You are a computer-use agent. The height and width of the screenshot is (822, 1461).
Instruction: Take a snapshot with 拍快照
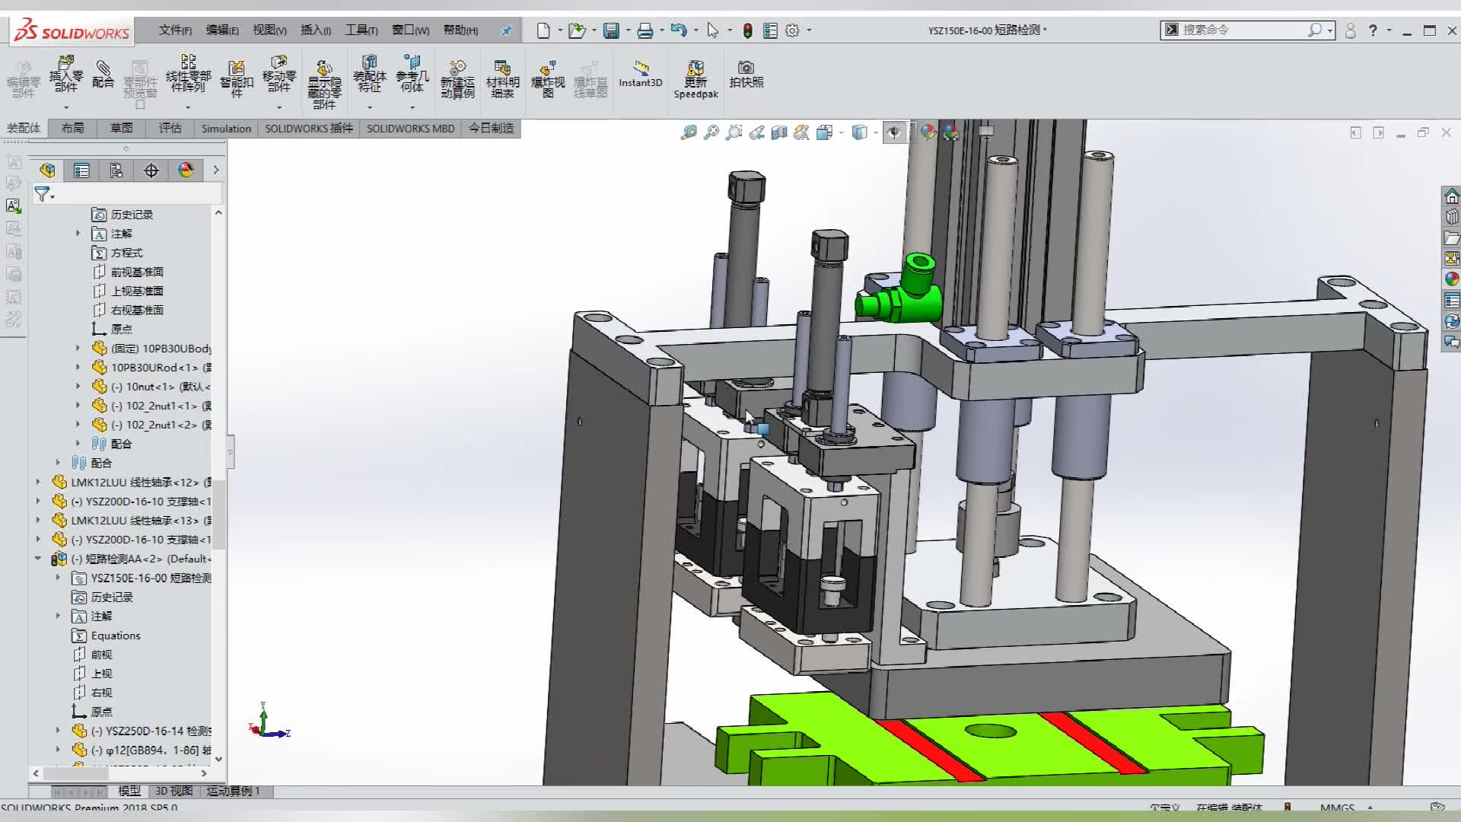tap(746, 75)
